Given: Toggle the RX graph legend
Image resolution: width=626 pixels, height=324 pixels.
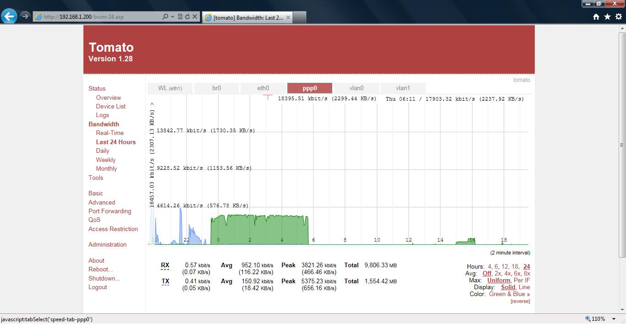Looking at the screenshot, I should click(x=165, y=265).
